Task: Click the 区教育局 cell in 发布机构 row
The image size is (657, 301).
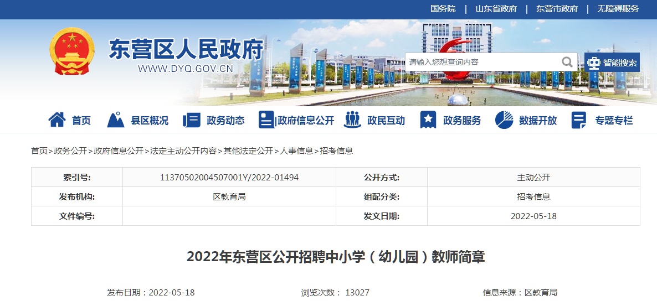Action: click(x=229, y=197)
